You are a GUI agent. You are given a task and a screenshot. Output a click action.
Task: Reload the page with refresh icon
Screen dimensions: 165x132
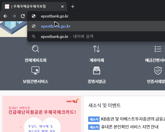point(23,16)
